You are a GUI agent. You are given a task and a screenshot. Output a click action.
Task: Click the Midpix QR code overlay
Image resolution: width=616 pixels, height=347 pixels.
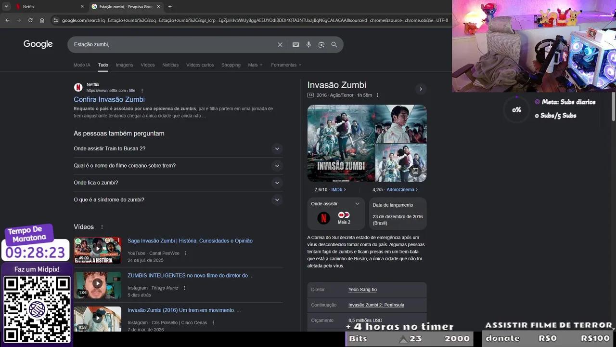pyautogui.click(x=37, y=309)
